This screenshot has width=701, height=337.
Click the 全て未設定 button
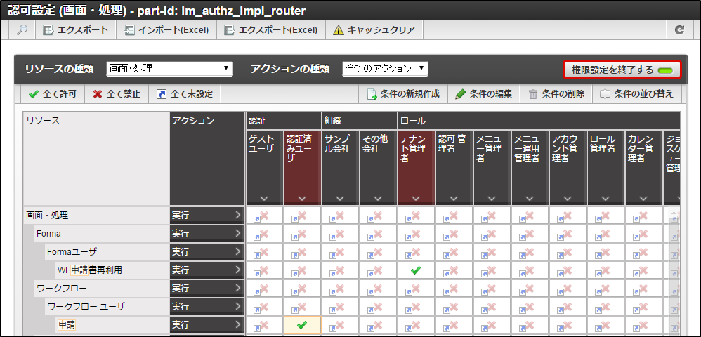click(184, 94)
